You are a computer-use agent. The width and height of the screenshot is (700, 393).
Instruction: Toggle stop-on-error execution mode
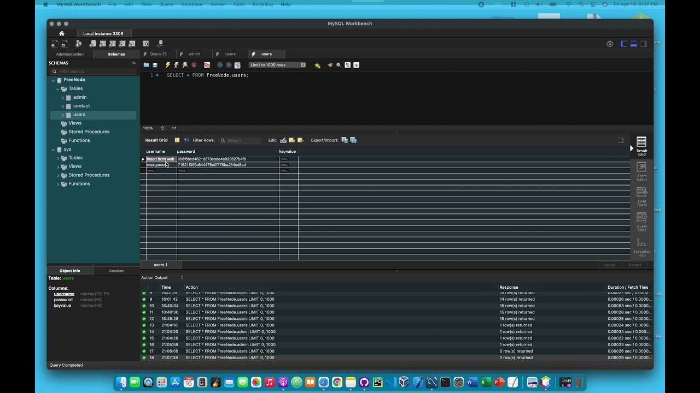(207, 65)
